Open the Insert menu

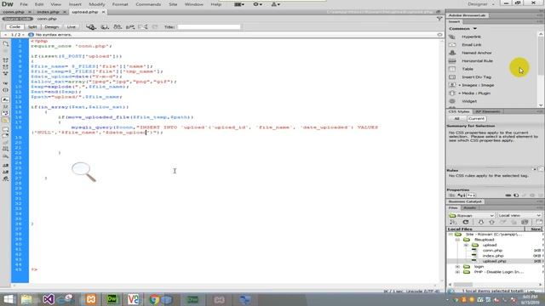coord(75,4)
